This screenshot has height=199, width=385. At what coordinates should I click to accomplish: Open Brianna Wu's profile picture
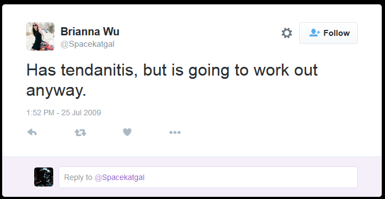pyautogui.click(x=40, y=36)
